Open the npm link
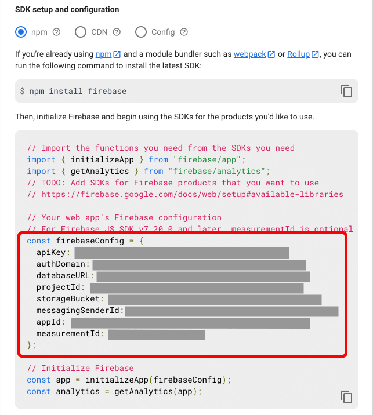Screen dimensions: 373x415 click(103, 54)
